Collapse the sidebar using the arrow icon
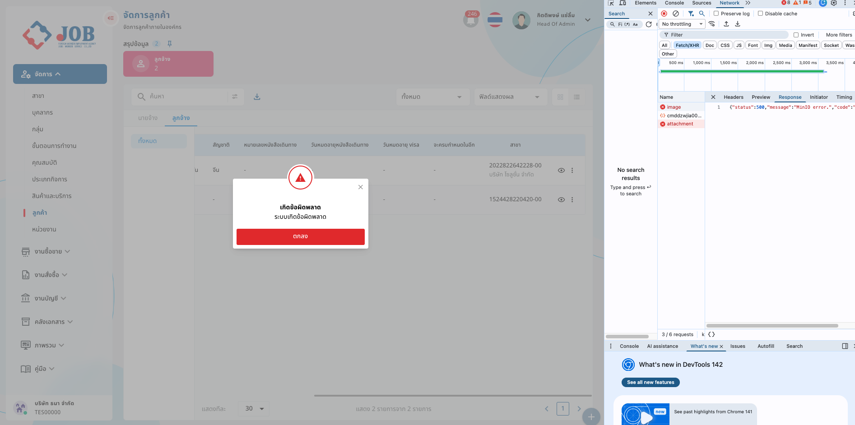This screenshot has width=855, height=425. pyautogui.click(x=111, y=18)
